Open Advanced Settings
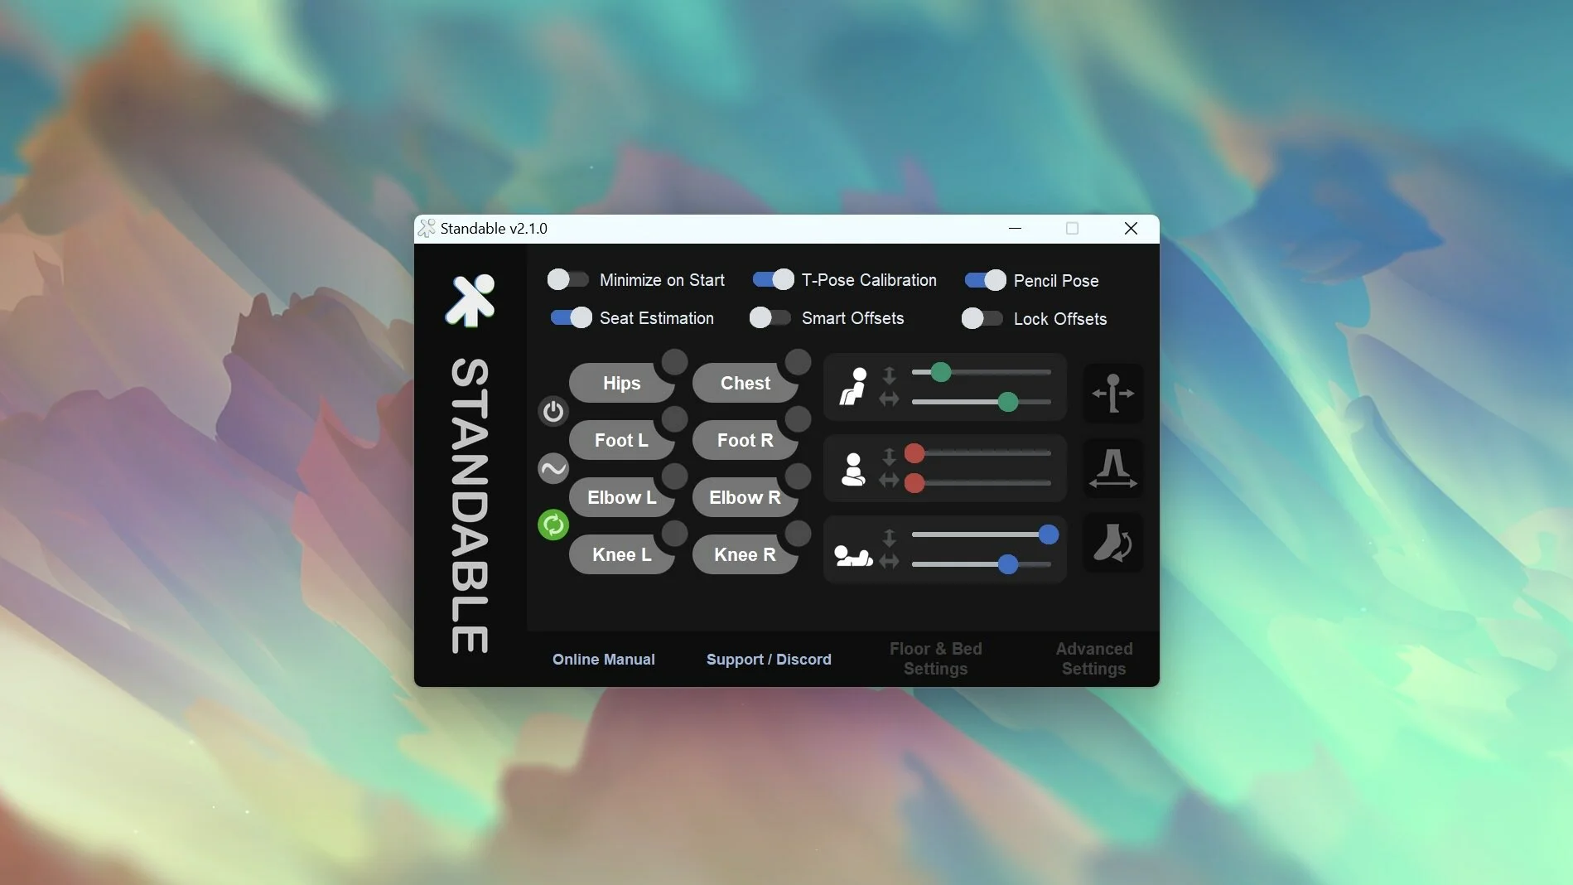Image resolution: width=1573 pixels, height=885 pixels. [x=1093, y=659]
